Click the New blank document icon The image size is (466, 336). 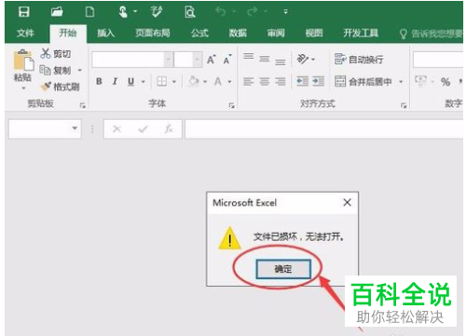pos(89,12)
